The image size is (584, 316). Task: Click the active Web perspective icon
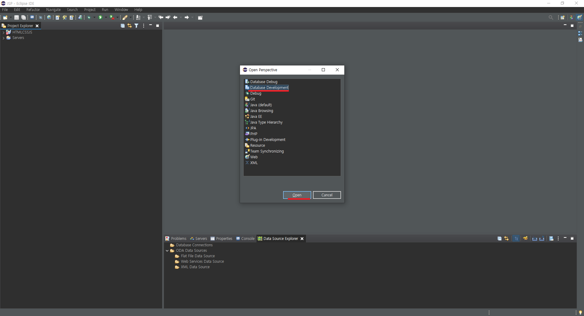[x=580, y=17]
